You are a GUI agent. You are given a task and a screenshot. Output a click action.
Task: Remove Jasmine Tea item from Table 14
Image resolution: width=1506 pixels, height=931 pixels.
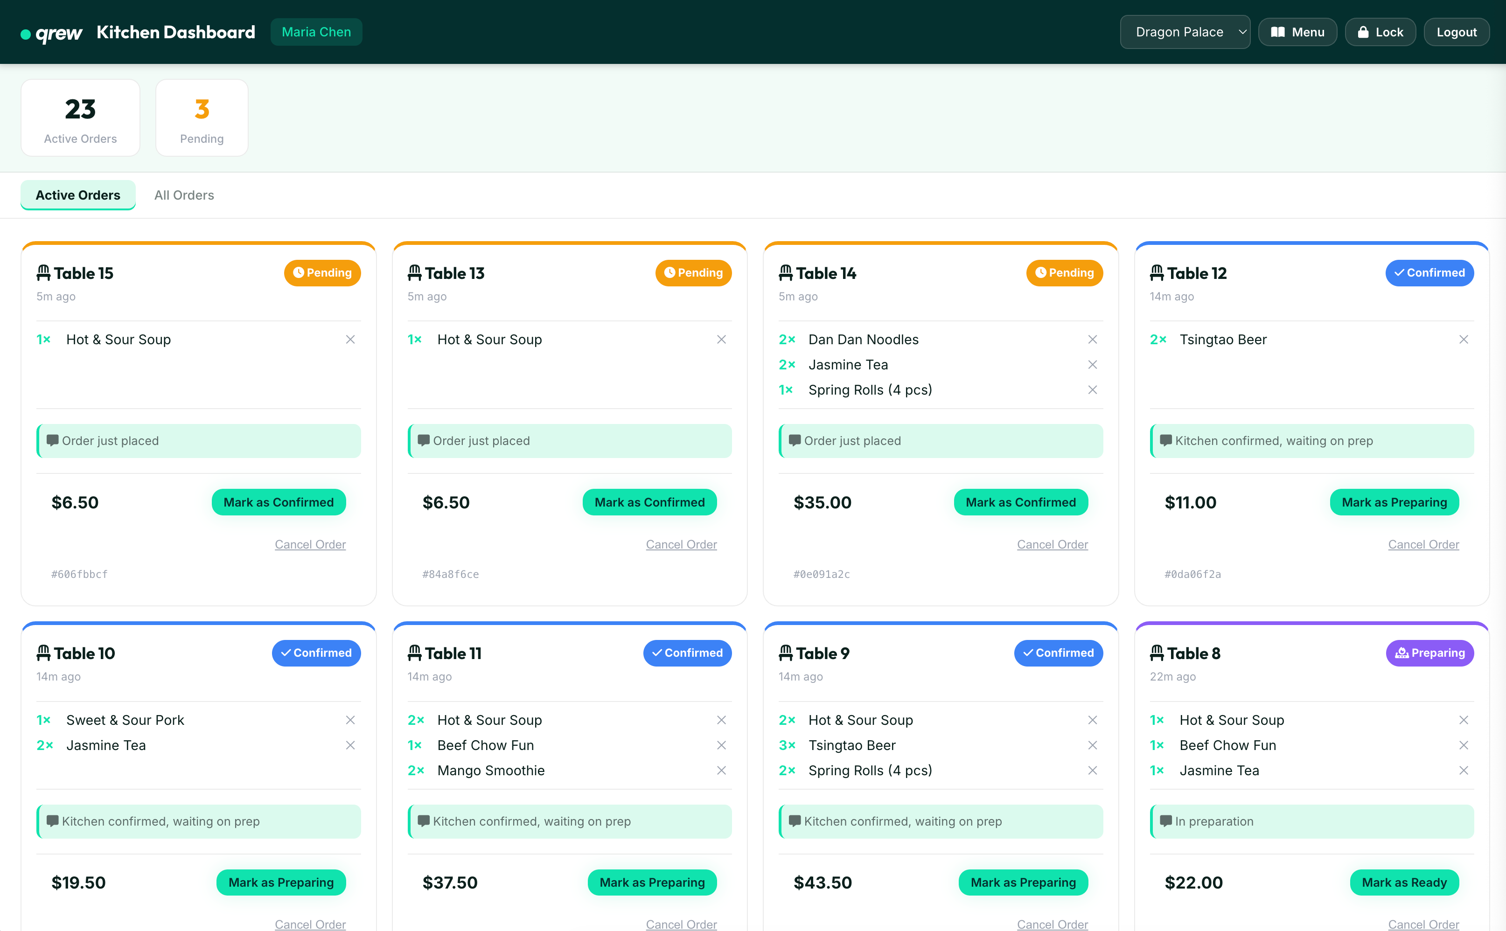coord(1093,365)
